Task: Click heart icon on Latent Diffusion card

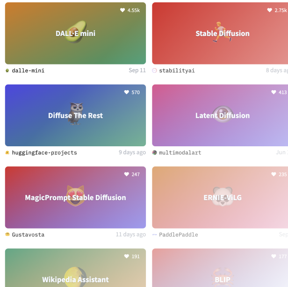Action: coord(274,92)
